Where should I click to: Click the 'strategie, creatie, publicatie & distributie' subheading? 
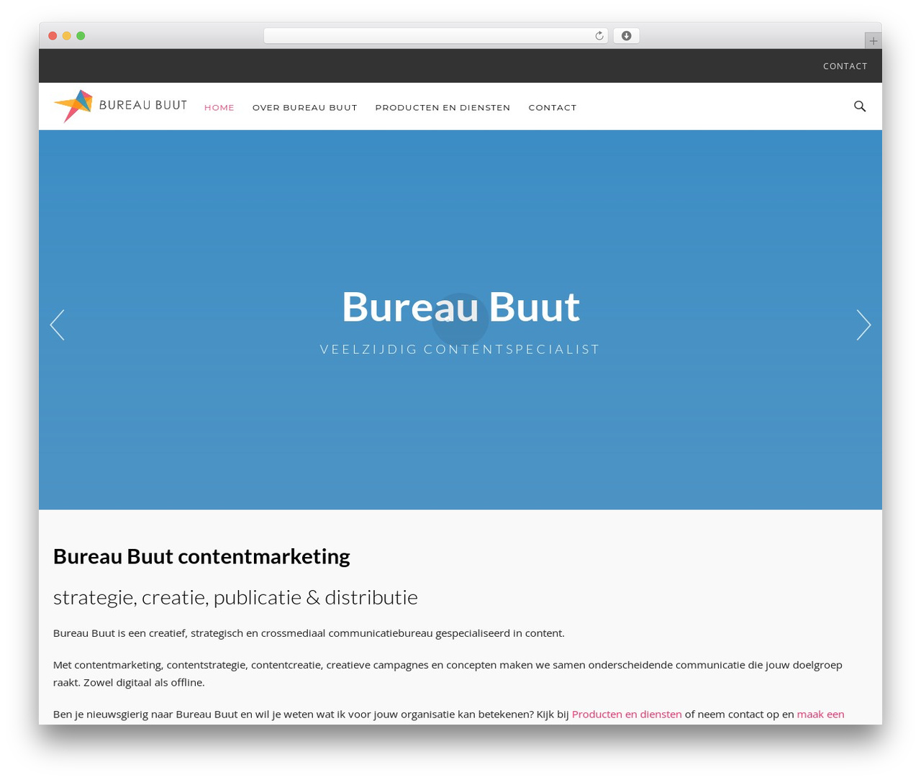pos(235,597)
